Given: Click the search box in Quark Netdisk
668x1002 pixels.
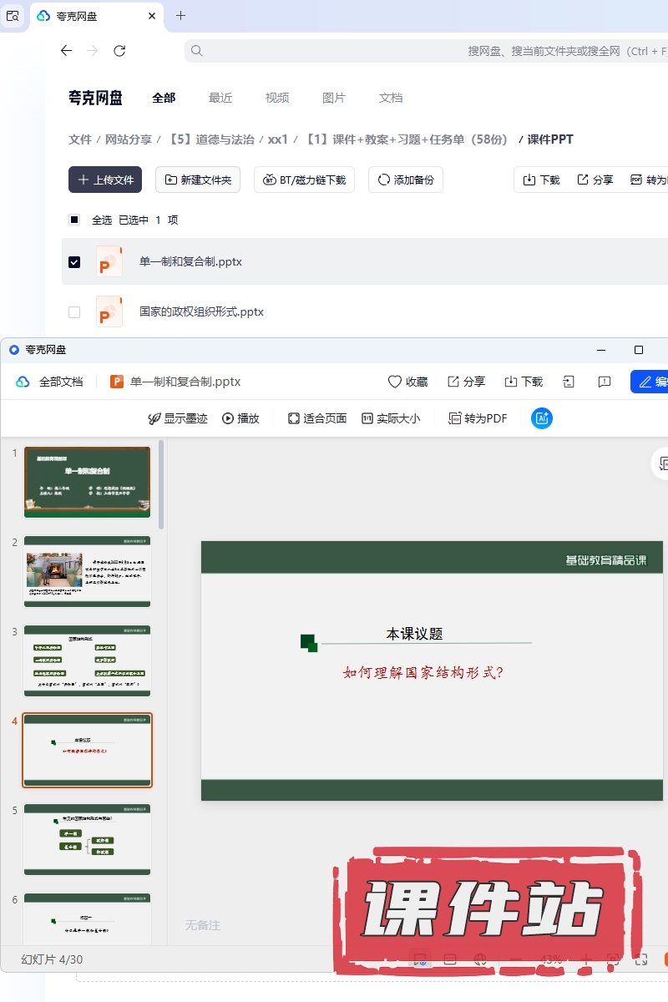Looking at the screenshot, I should coord(417,51).
